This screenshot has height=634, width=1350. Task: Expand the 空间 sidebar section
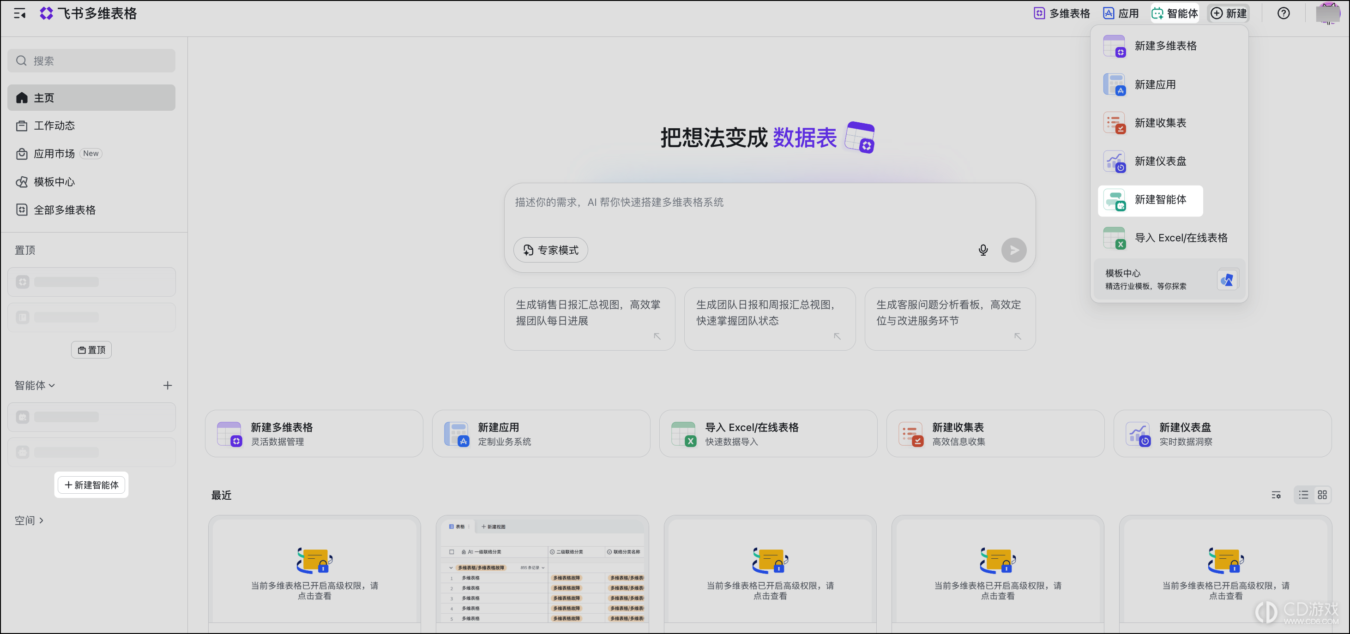coord(29,521)
